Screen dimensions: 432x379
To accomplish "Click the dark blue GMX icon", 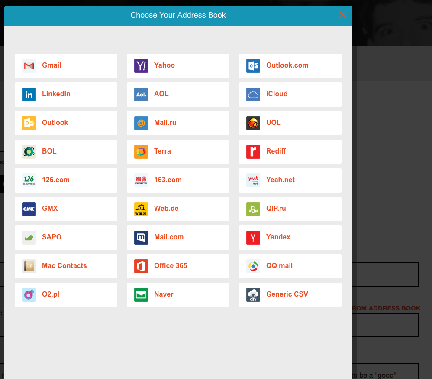I will [x=29, y=209].
